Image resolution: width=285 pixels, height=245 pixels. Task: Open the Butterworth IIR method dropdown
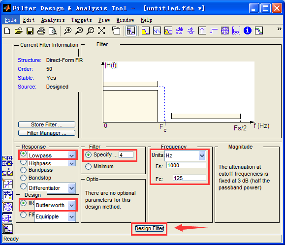coord(71,206)
